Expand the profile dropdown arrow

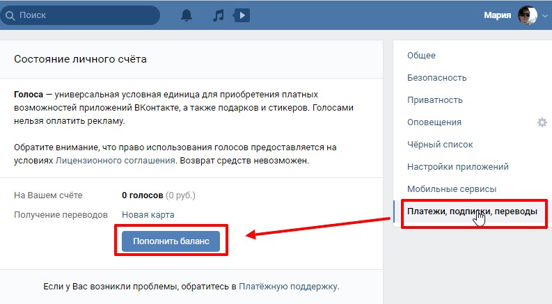545,16
